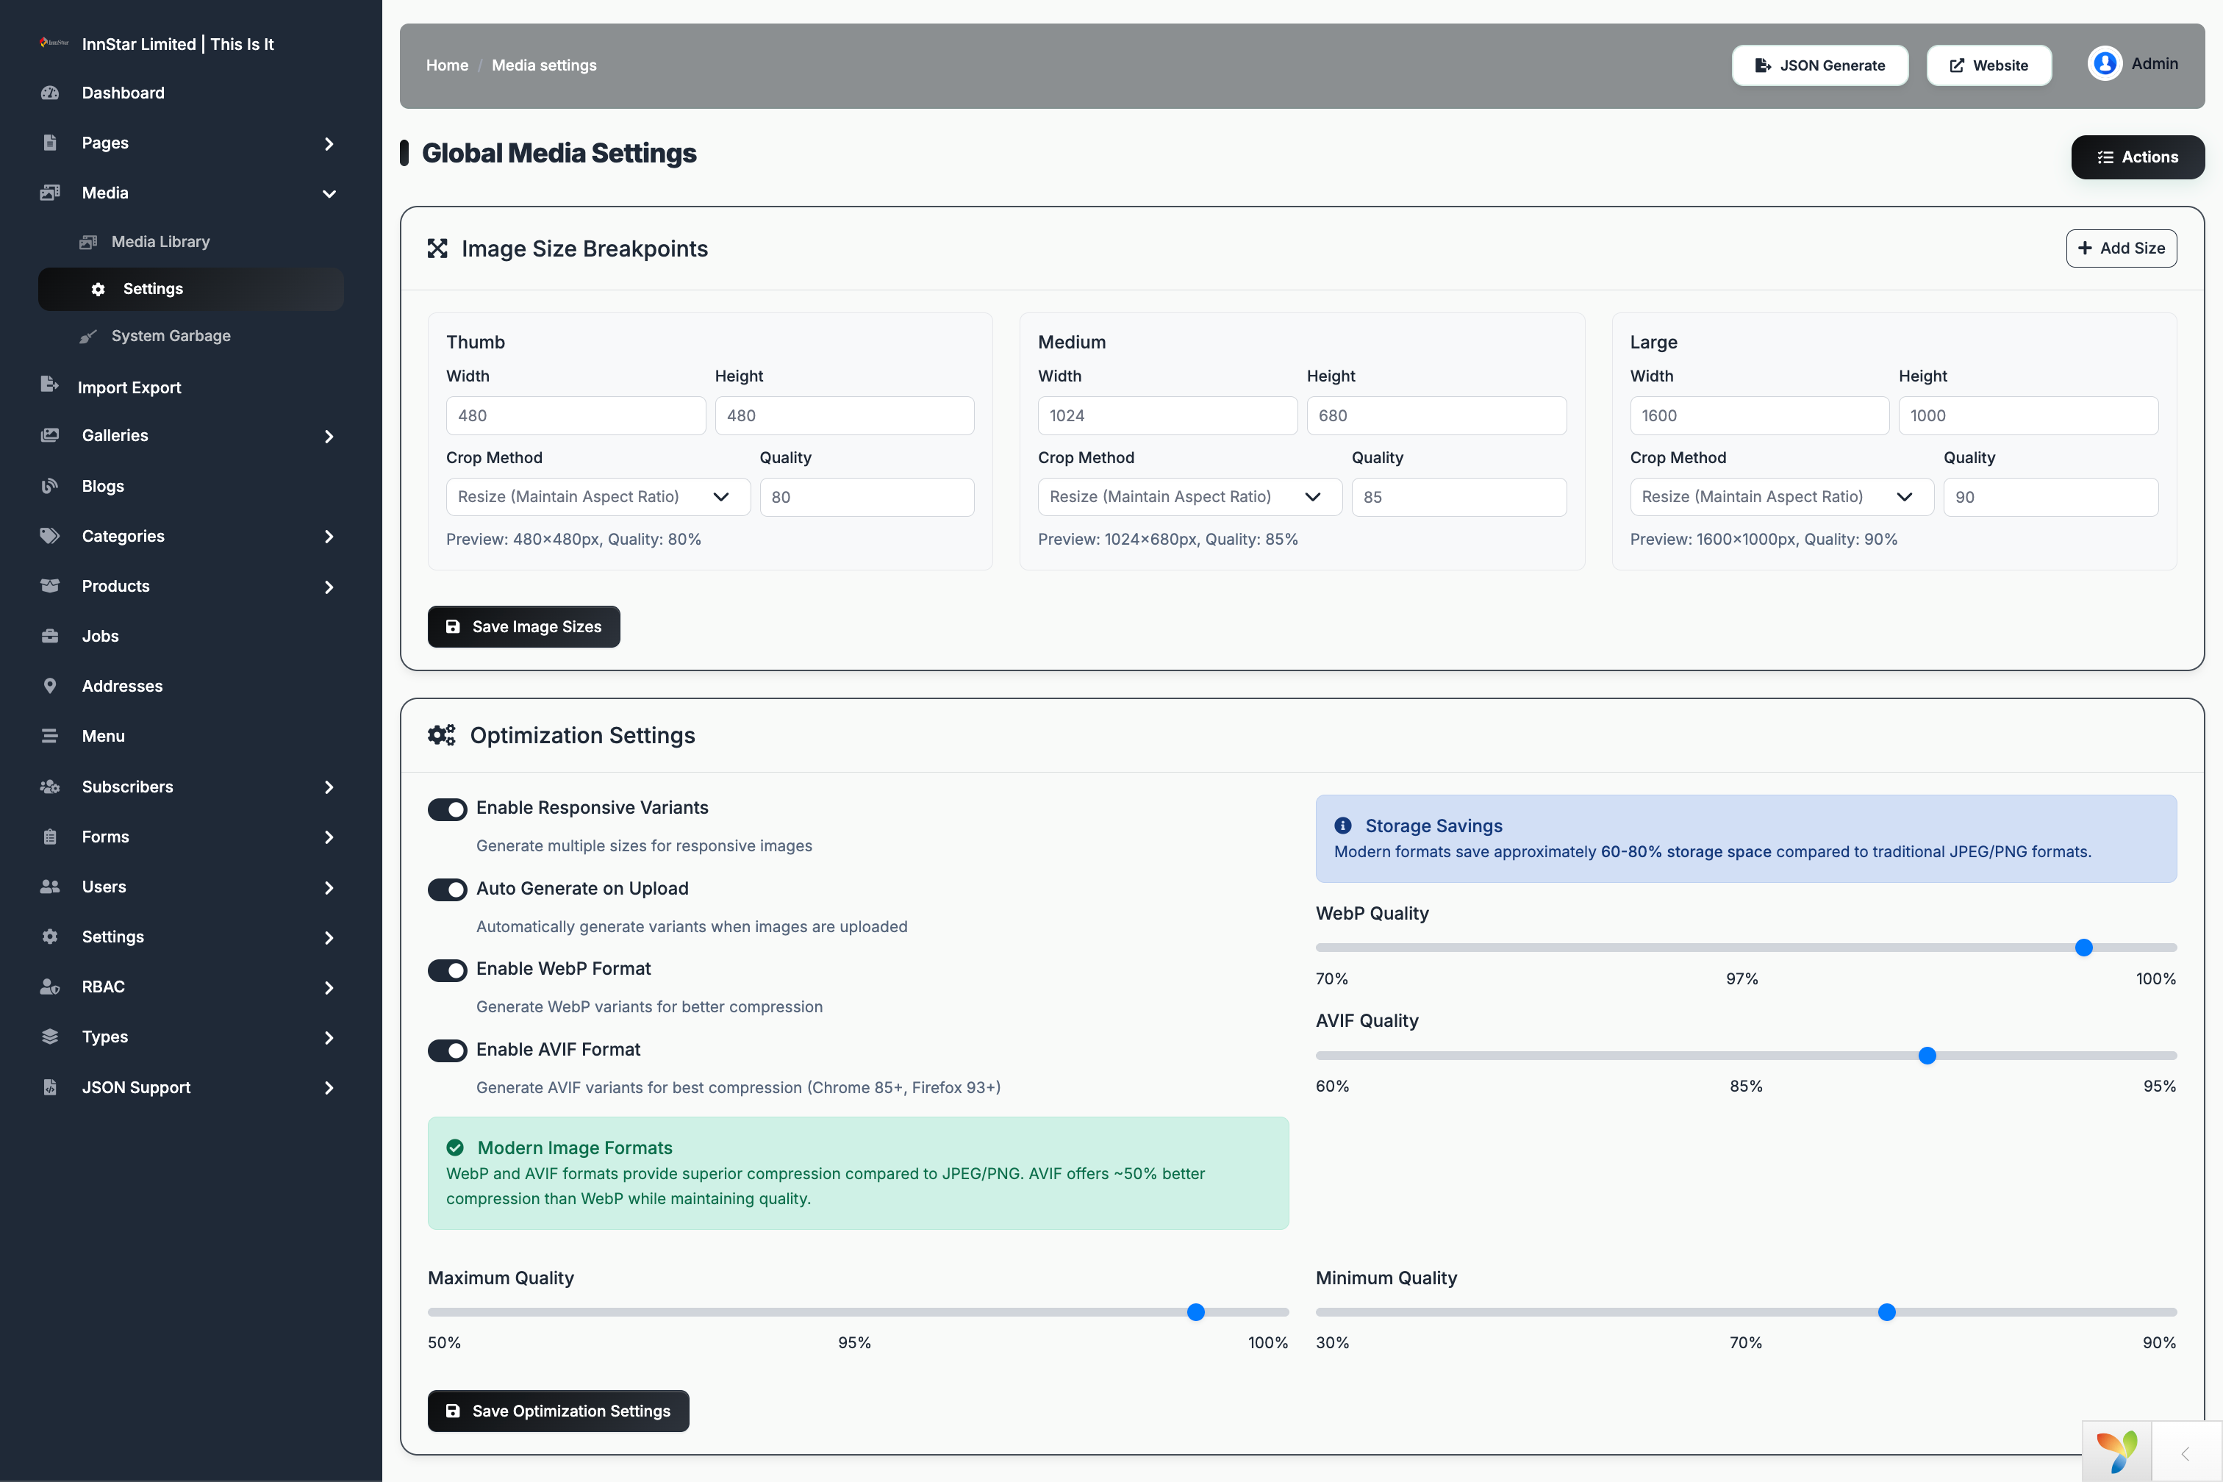Click the WebP Quality slider handle
Image resolution: width=2223 pixels, height=1482 pixels.
(x=2083, y=947)
